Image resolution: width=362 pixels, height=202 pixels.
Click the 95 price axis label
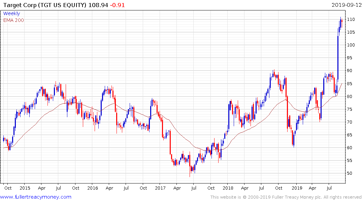350,58
